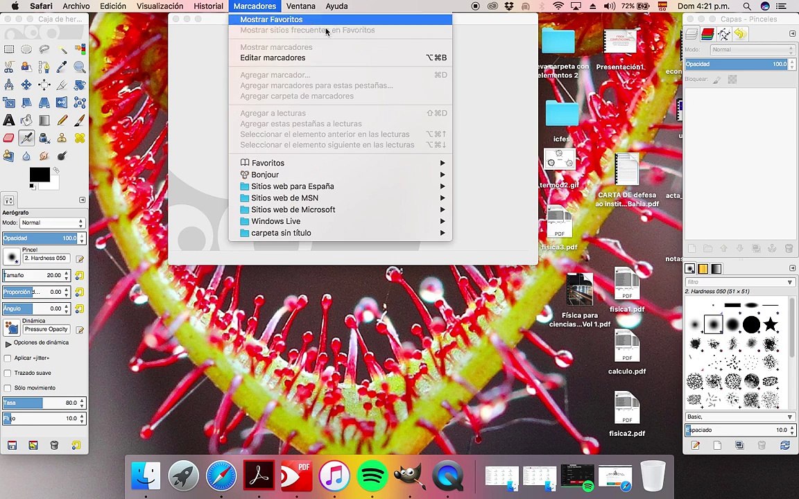Select the Rectangle Select tool in GIMP toolbox

[8, 49]
